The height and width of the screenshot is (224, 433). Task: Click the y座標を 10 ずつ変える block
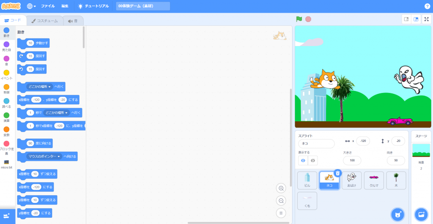point(37,200)
